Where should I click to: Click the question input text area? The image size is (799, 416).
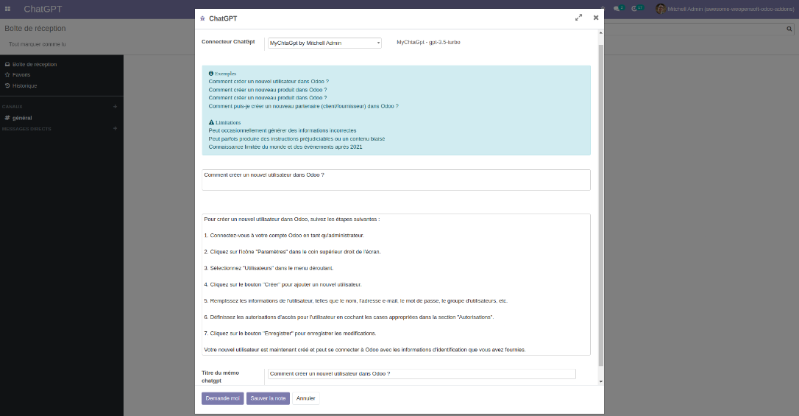[x=396, y=180]
